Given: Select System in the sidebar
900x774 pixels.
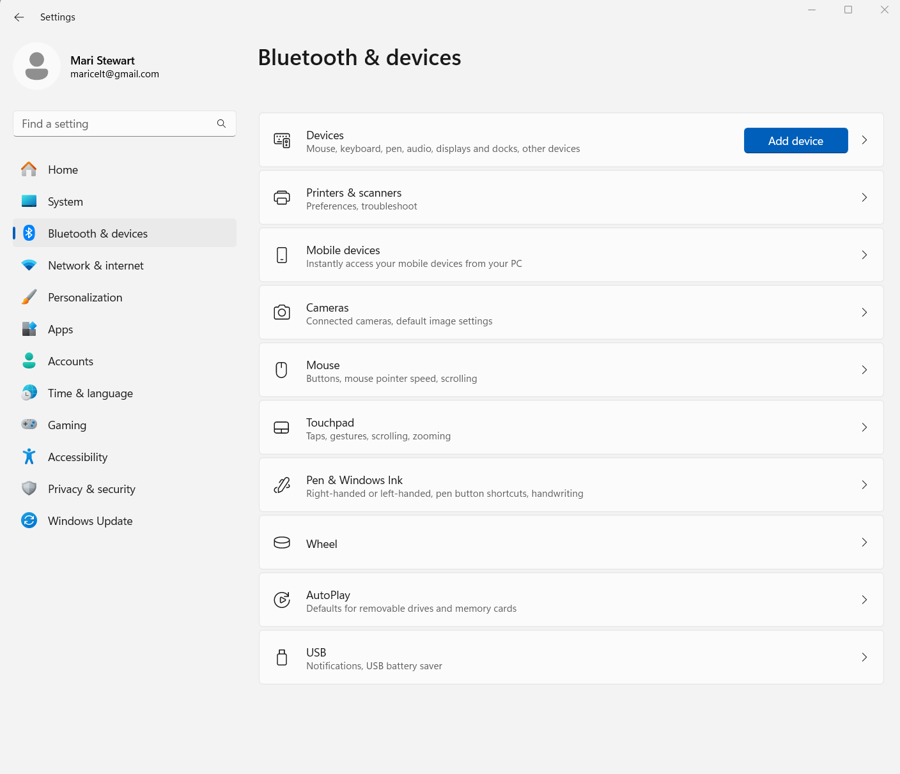Looking at the screenshot, I should 125,201.
